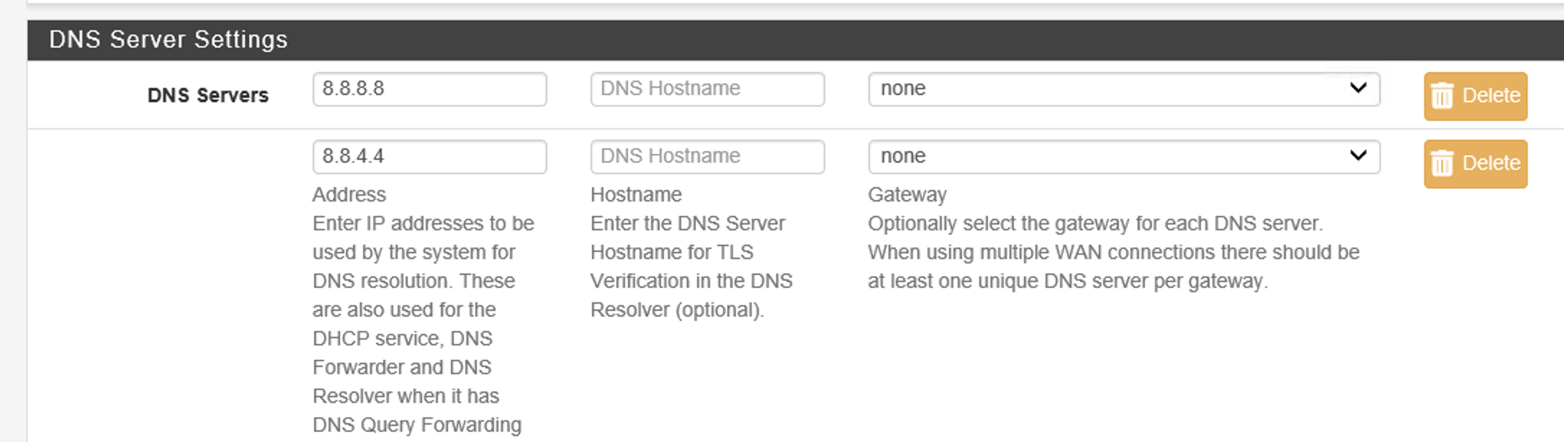
Task: Click the trash icon for the 8.8.8.8 server
Action: [x=1442, y=96]
